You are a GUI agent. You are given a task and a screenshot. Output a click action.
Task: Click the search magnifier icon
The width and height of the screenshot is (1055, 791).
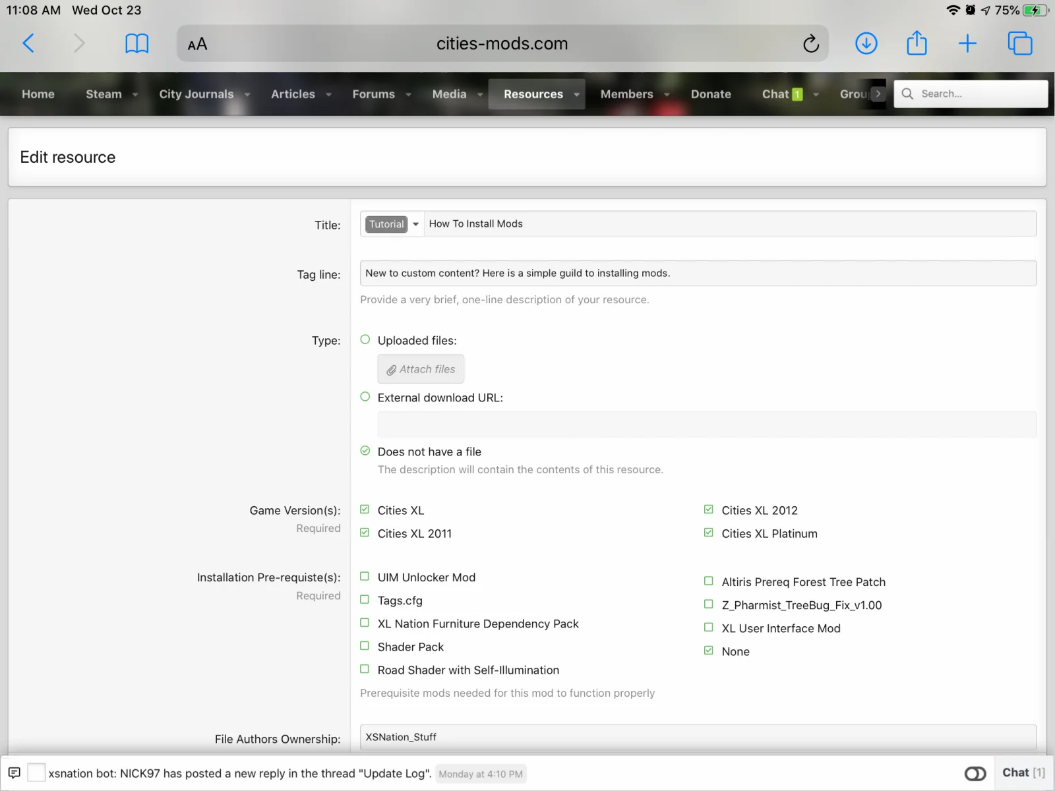pyautogui.click(x=907, y=94)
